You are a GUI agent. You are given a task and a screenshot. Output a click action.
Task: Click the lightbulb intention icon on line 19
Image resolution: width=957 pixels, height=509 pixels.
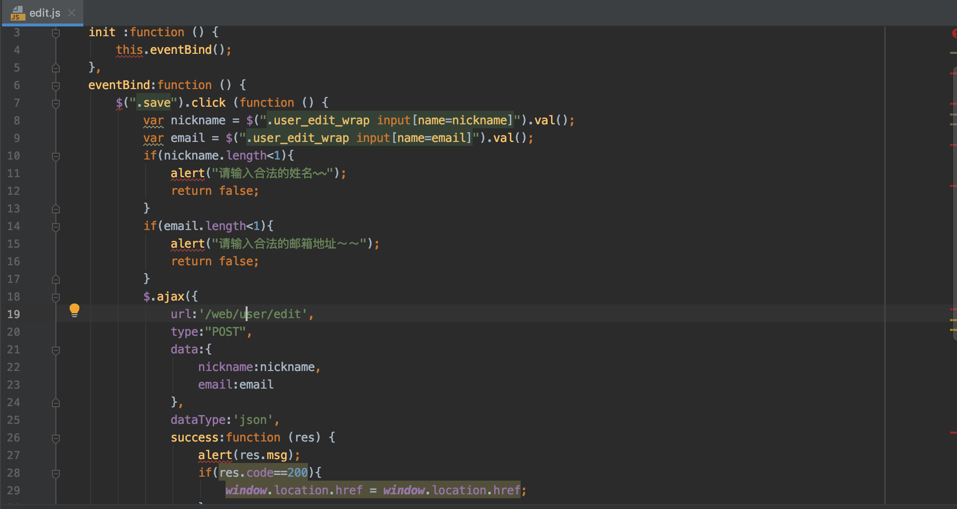click(x=75, y=310)
